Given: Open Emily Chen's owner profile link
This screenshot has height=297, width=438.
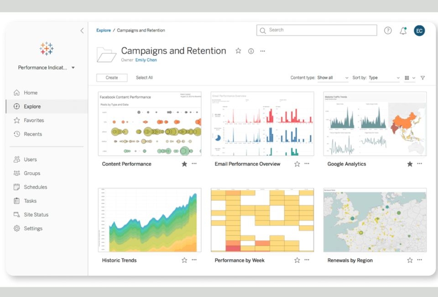Looking at the screenshot, I should (x=146, y=60).
